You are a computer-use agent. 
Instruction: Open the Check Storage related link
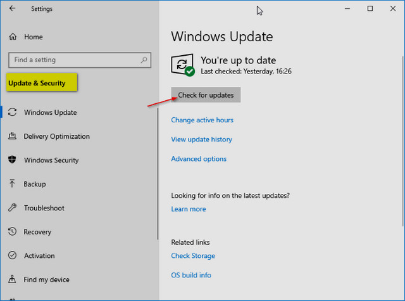(193, 256)
